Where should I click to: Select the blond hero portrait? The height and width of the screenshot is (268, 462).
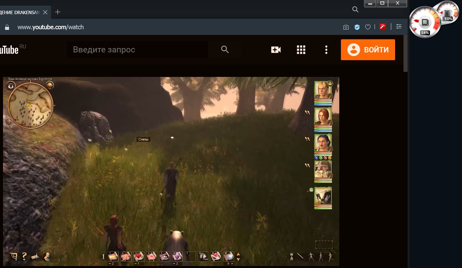click(323, 90)
